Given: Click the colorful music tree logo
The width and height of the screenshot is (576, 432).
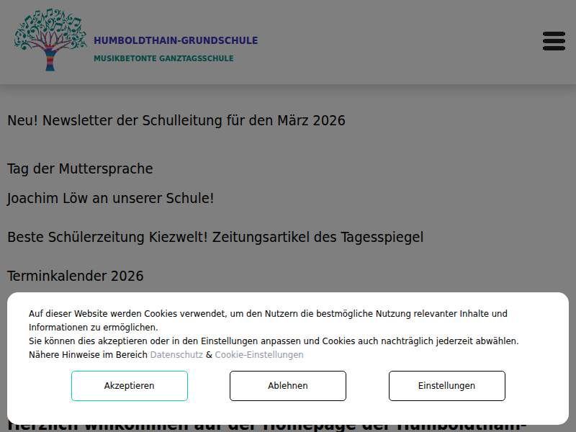Looking at the screenshot, I should (x=50, y=40).
